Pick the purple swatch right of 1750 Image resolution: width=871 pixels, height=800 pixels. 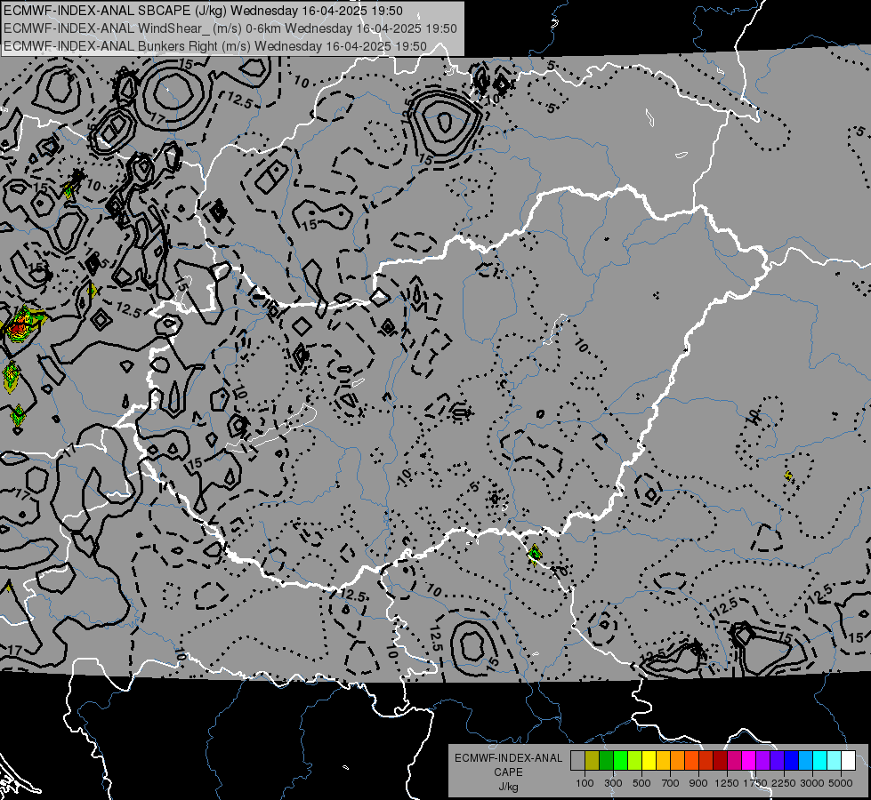click(x=762, y=761)
